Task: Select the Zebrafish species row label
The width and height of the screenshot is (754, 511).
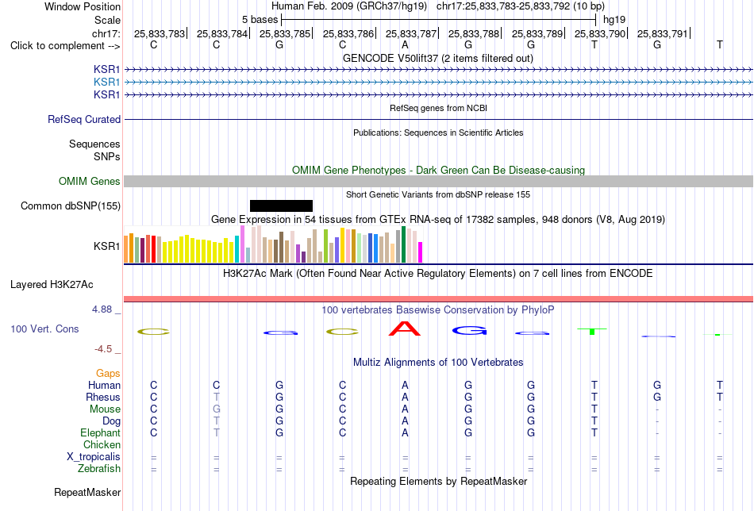Action: pos(99,468)
